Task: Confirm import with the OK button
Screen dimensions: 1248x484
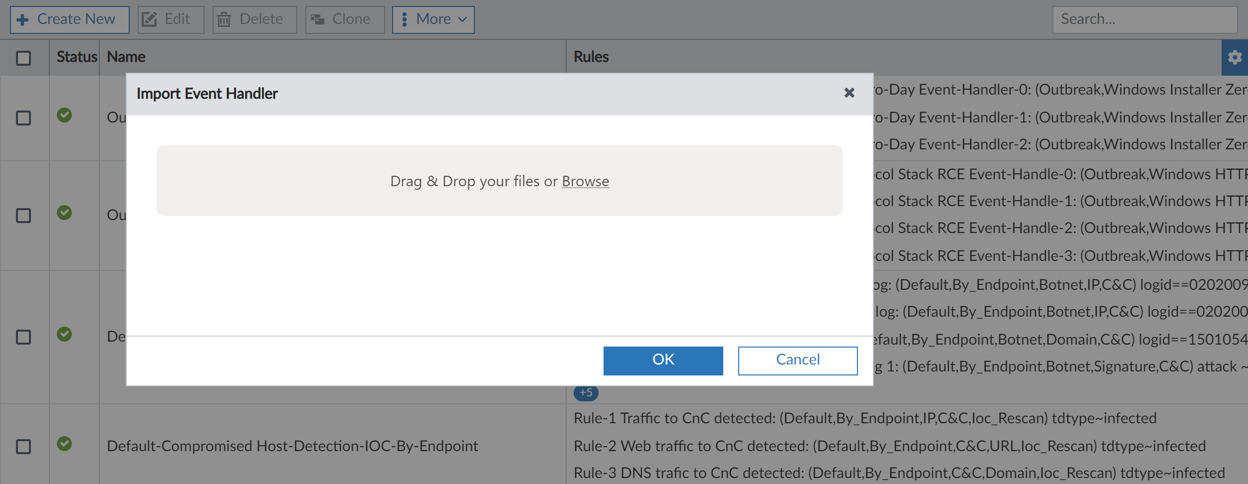Action: click(x=663, y=361)
